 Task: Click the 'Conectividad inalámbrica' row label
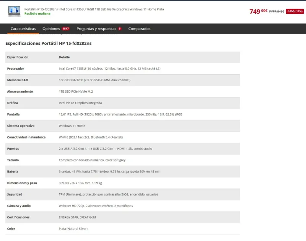click(x=26, y=137)
